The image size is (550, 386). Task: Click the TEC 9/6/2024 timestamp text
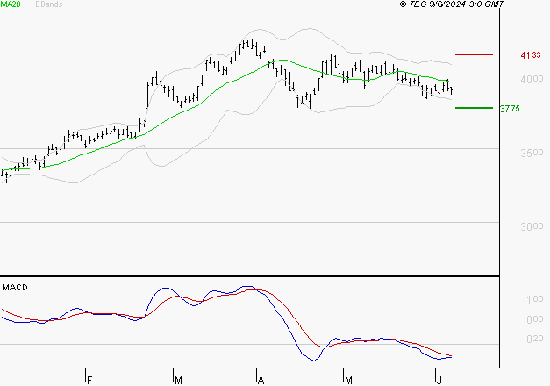[x=452, y=4]
